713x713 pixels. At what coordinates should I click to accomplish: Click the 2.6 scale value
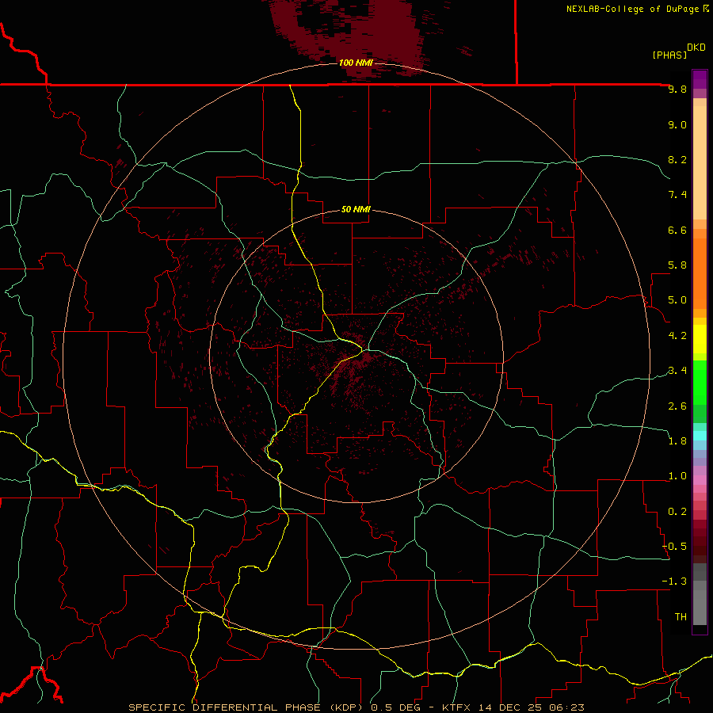[x=677, y=406]
